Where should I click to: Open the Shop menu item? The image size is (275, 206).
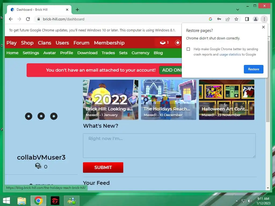click(27, 43)
